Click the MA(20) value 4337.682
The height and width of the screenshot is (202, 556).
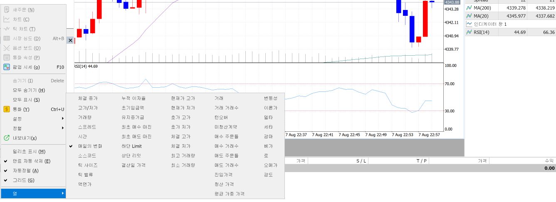[545, 16]
